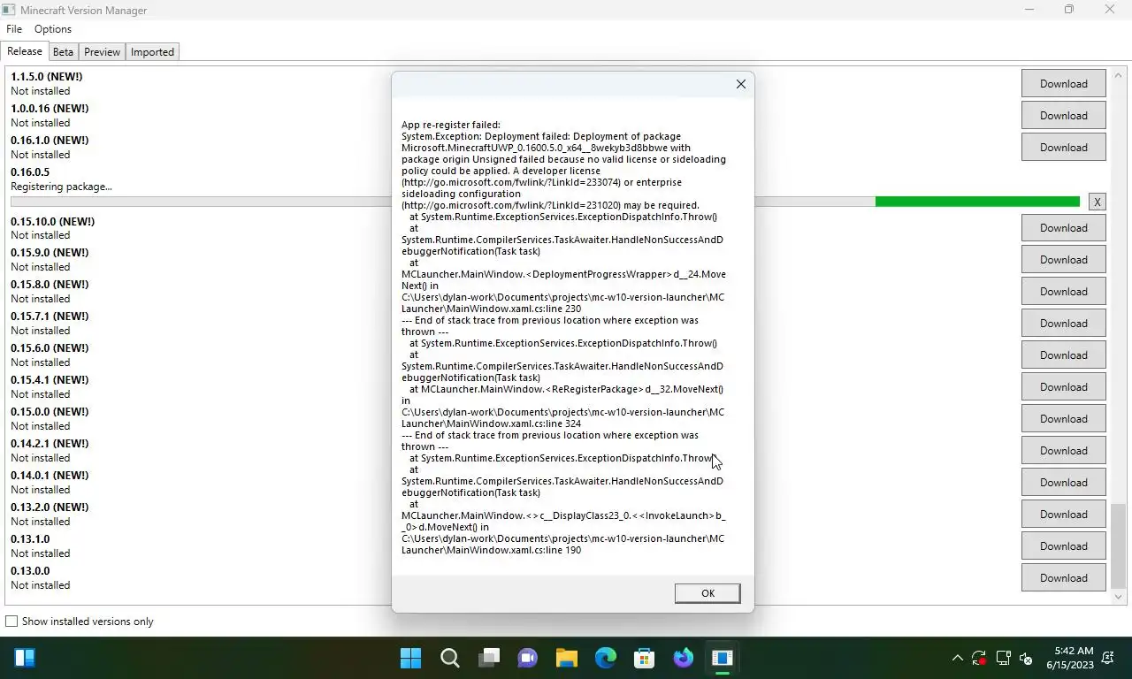This screenshot has width=1132, height=679.
Task: Click OK in the error dialog
Action: pos(707,593)
